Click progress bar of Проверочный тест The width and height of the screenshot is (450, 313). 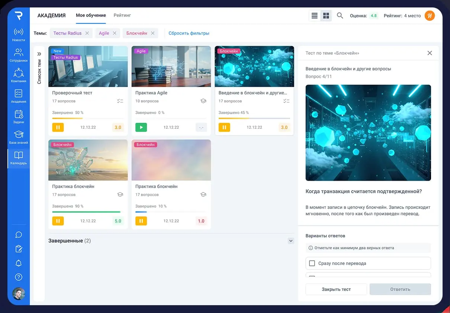point(88,118)
